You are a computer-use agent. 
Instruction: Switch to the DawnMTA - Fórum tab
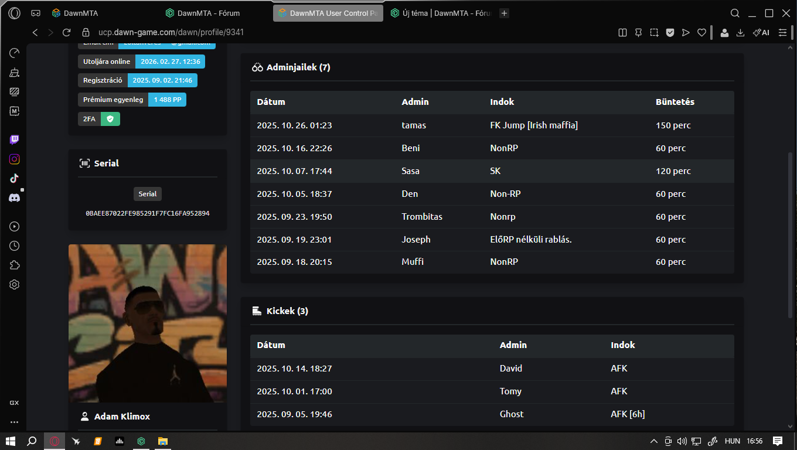(x=209, y=13)
